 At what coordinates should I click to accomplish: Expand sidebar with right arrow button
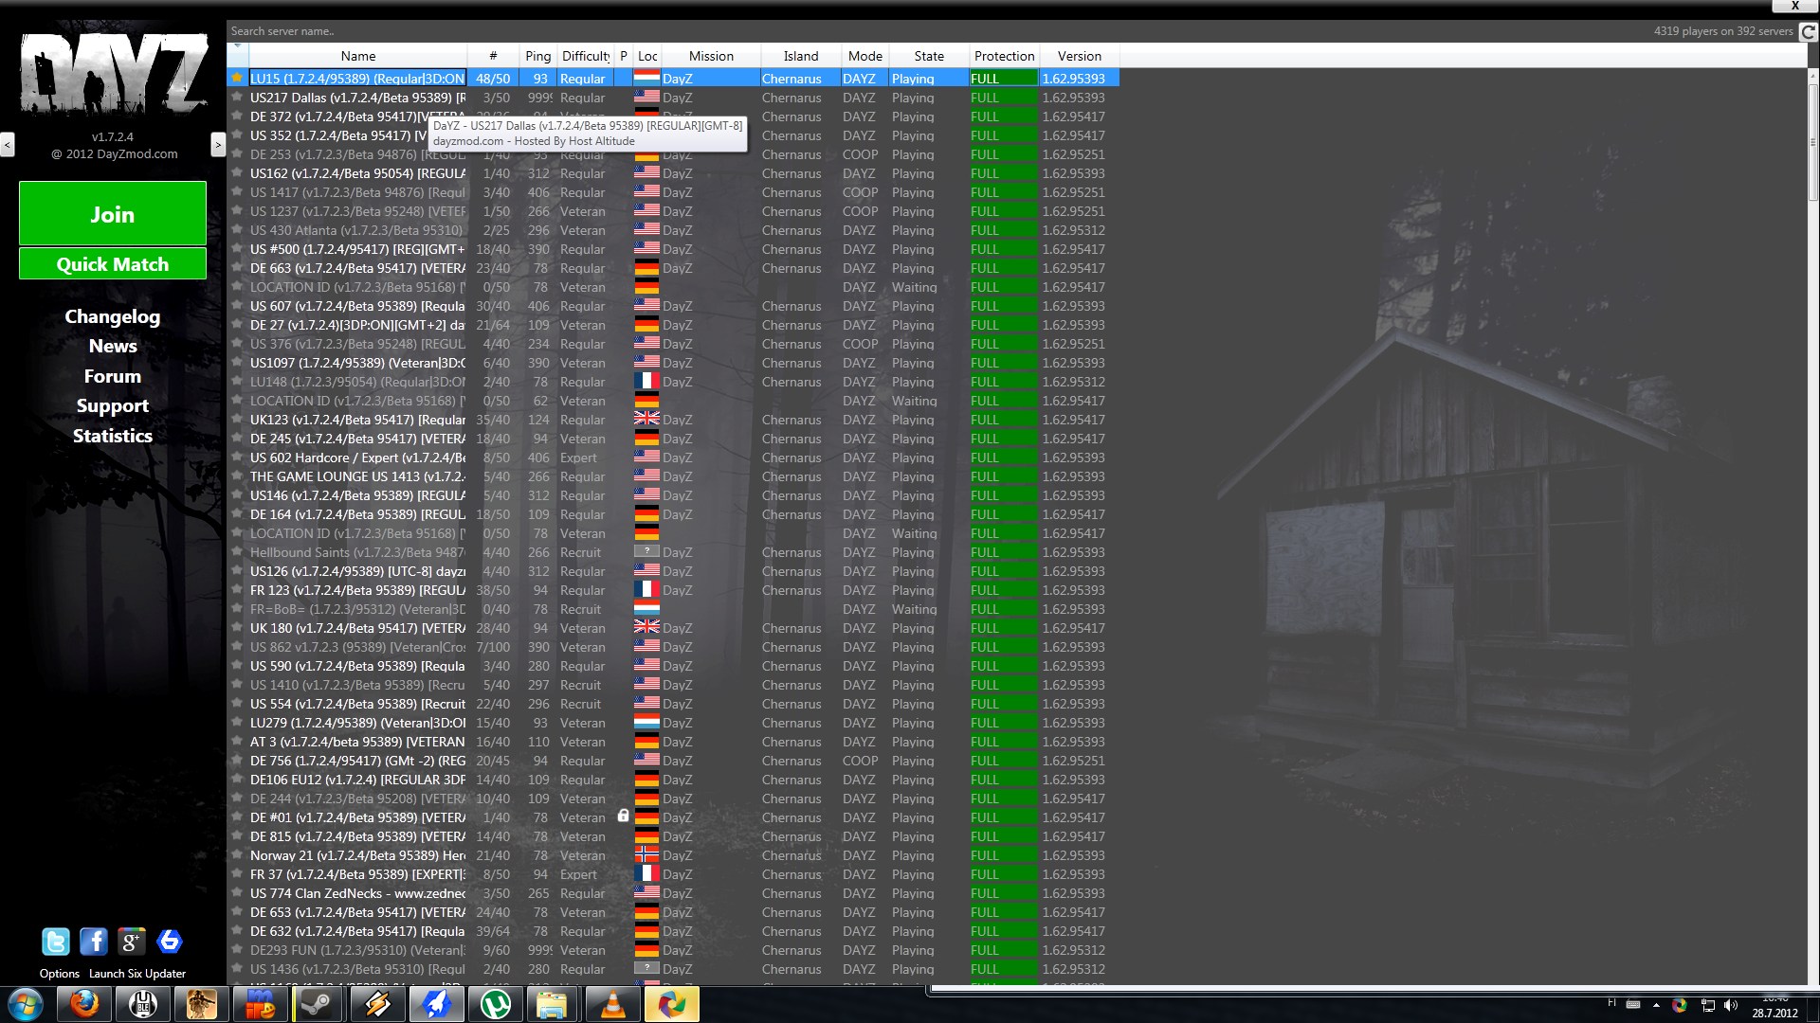[218, 145]
